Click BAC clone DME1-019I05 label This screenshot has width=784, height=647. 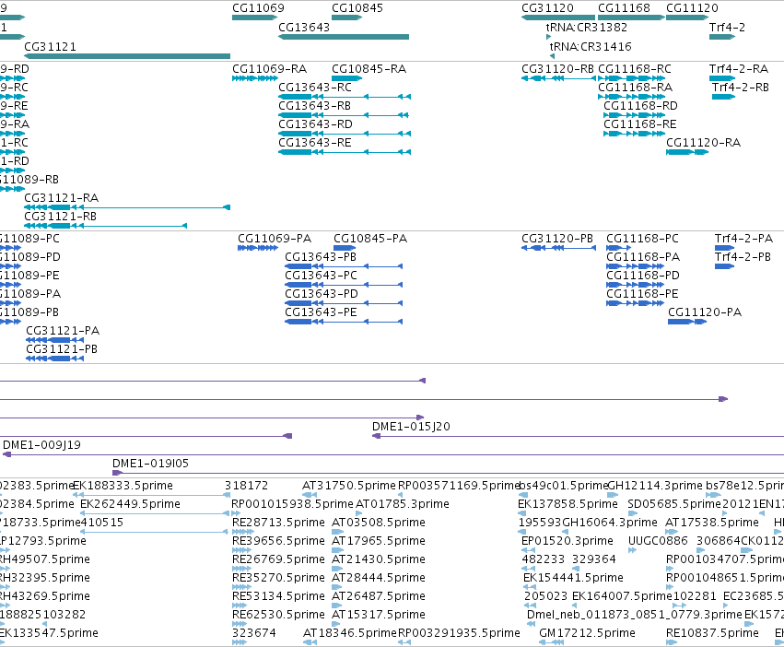[150, 464]
